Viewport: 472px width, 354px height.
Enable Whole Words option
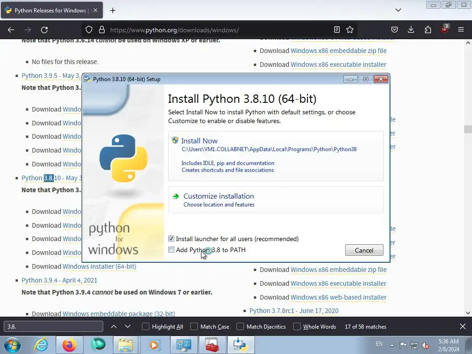tap(297, 327)
